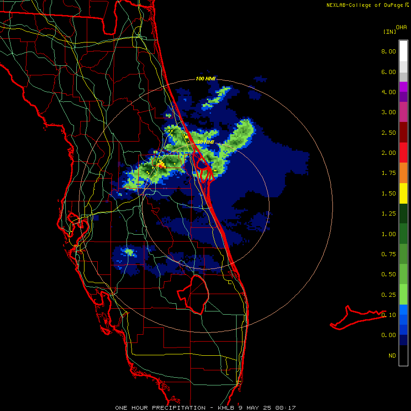
Task: Click the light green legend block
Action: [x=403, y=295]
